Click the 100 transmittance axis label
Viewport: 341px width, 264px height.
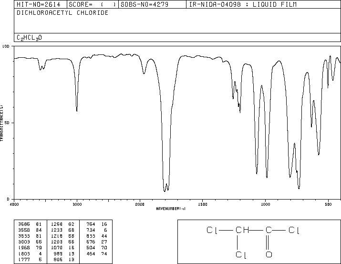[x=6, y=46]
